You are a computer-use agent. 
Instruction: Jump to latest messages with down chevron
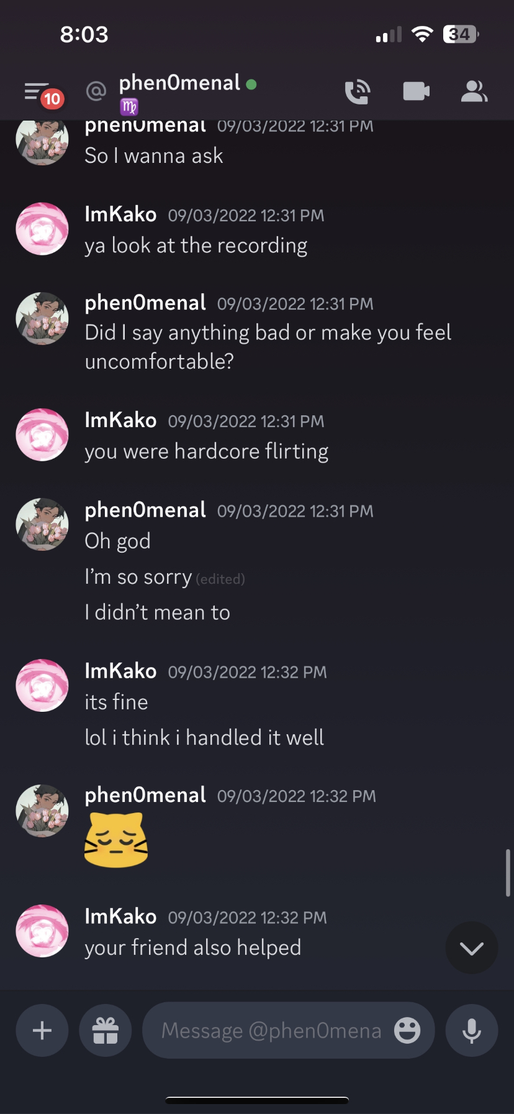coord(472,948)
